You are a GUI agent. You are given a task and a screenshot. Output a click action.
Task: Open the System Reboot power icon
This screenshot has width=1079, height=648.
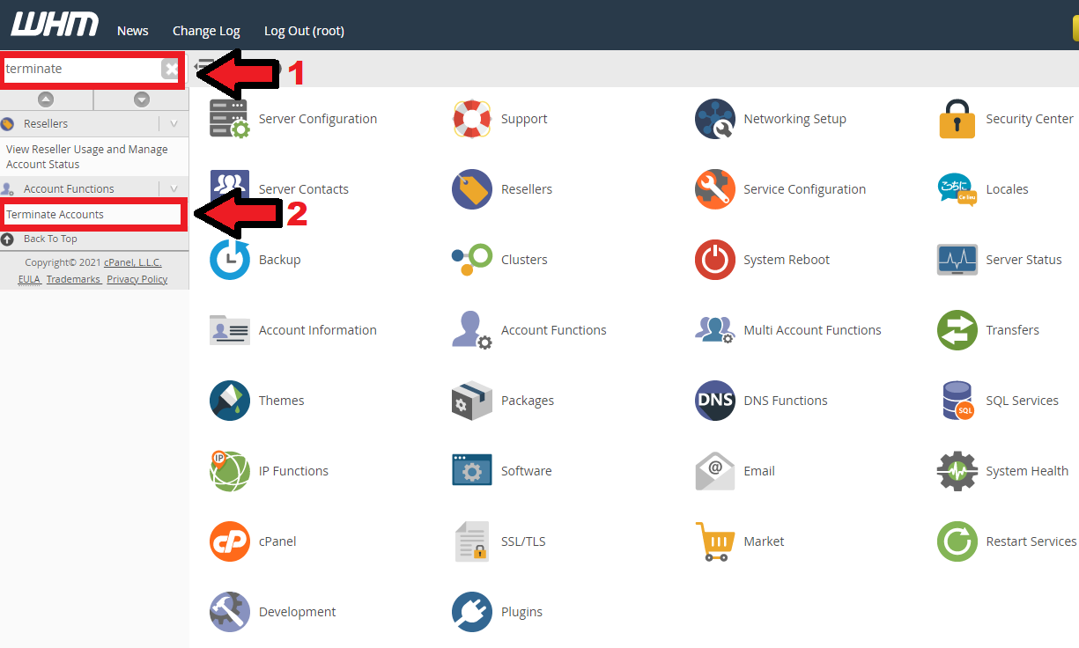pyautogui.click(x=714, y=260)
